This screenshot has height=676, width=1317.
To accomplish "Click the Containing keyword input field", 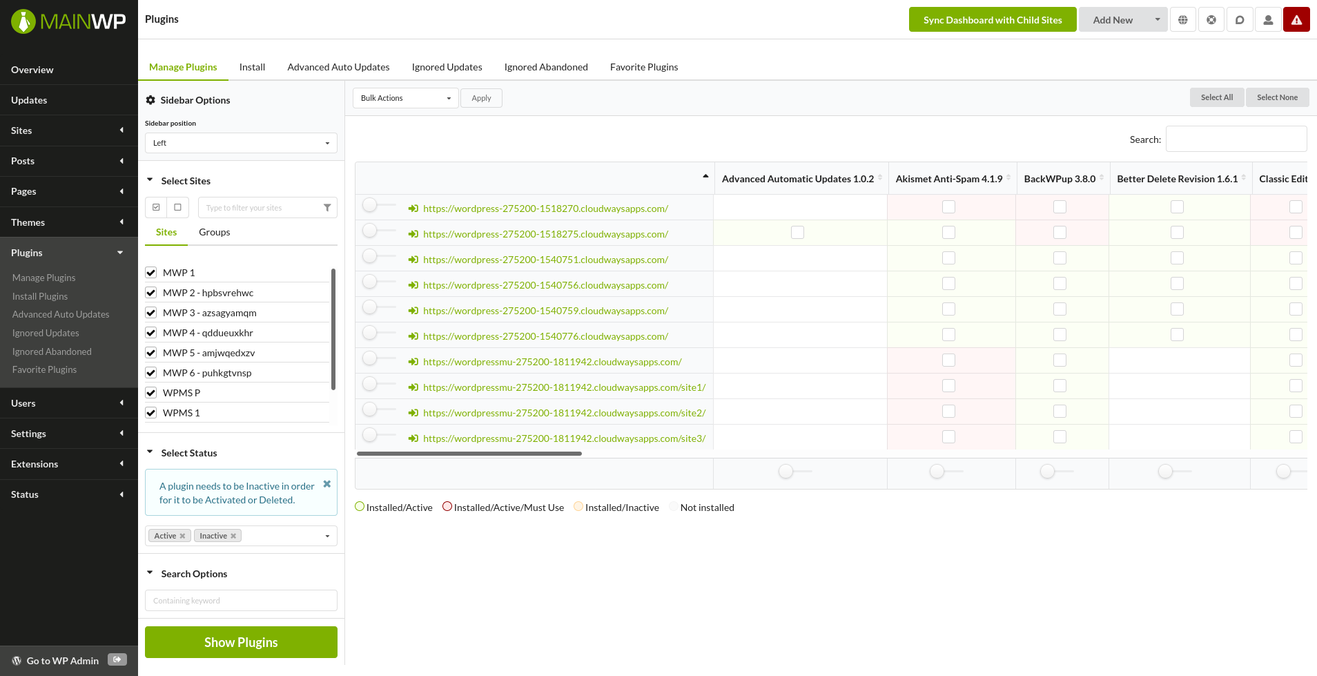I will pyautogui.click(x=240, y=600).
